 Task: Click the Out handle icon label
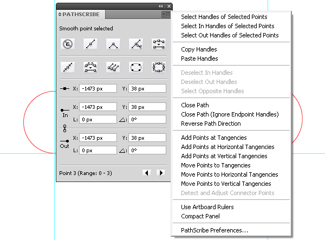tap(64, 144)
